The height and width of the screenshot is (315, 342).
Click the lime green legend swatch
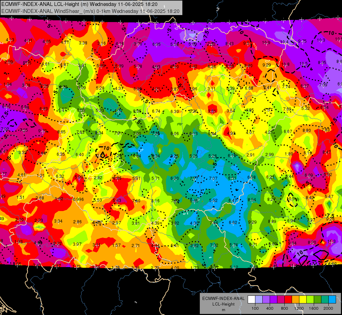[x=310, y=300]
